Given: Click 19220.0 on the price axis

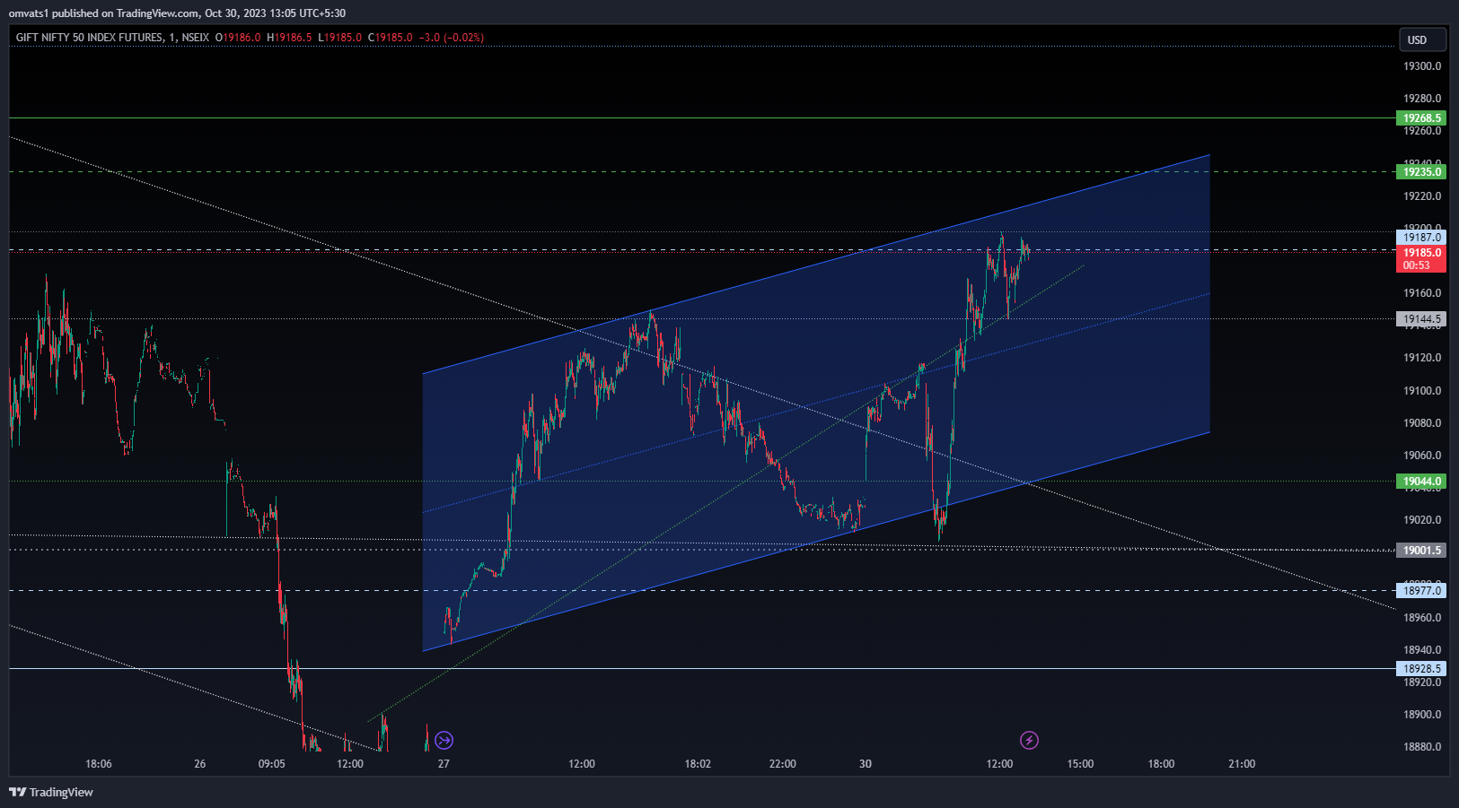Looking at the screenshot, I should (x=1422, y=196).
